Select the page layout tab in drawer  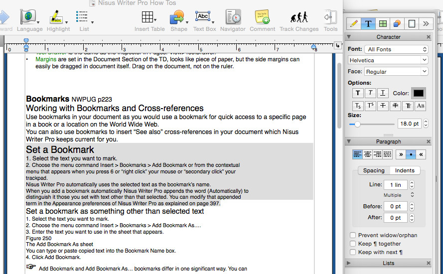[412, 24]
